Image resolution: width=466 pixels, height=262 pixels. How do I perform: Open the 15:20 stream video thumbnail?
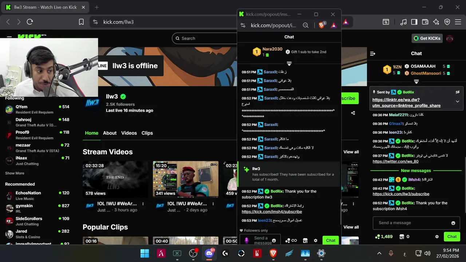point(186,179)
